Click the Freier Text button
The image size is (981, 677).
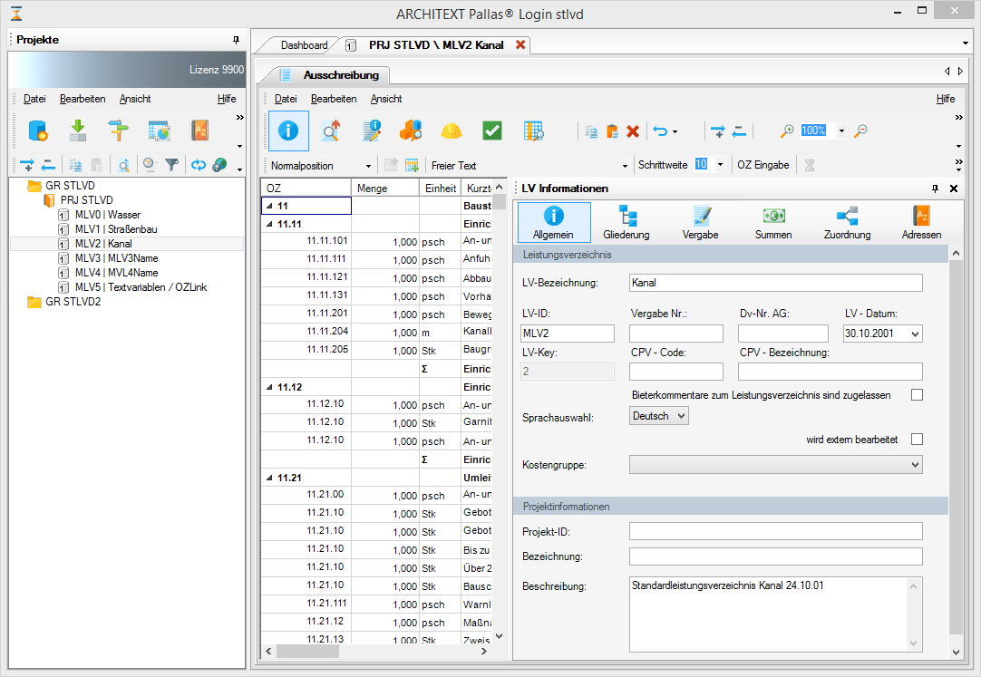453,166
